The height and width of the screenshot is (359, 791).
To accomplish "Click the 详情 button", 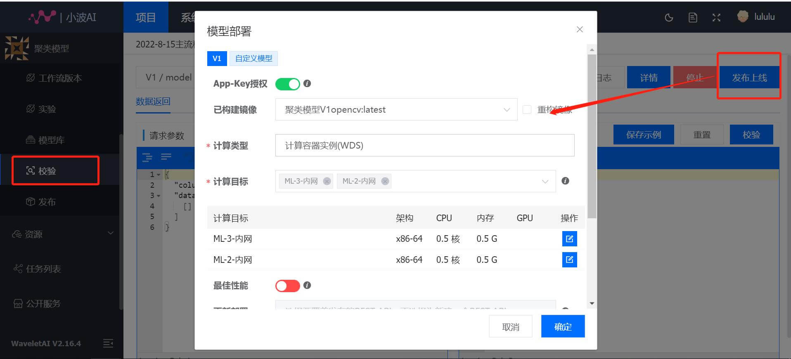I will [x=649, y=78].
